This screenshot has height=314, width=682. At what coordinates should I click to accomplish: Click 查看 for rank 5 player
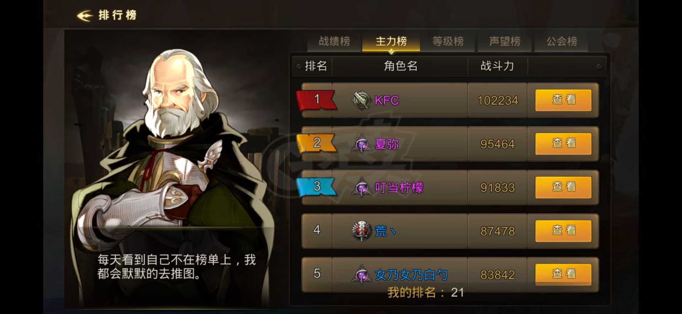[563, 275]
